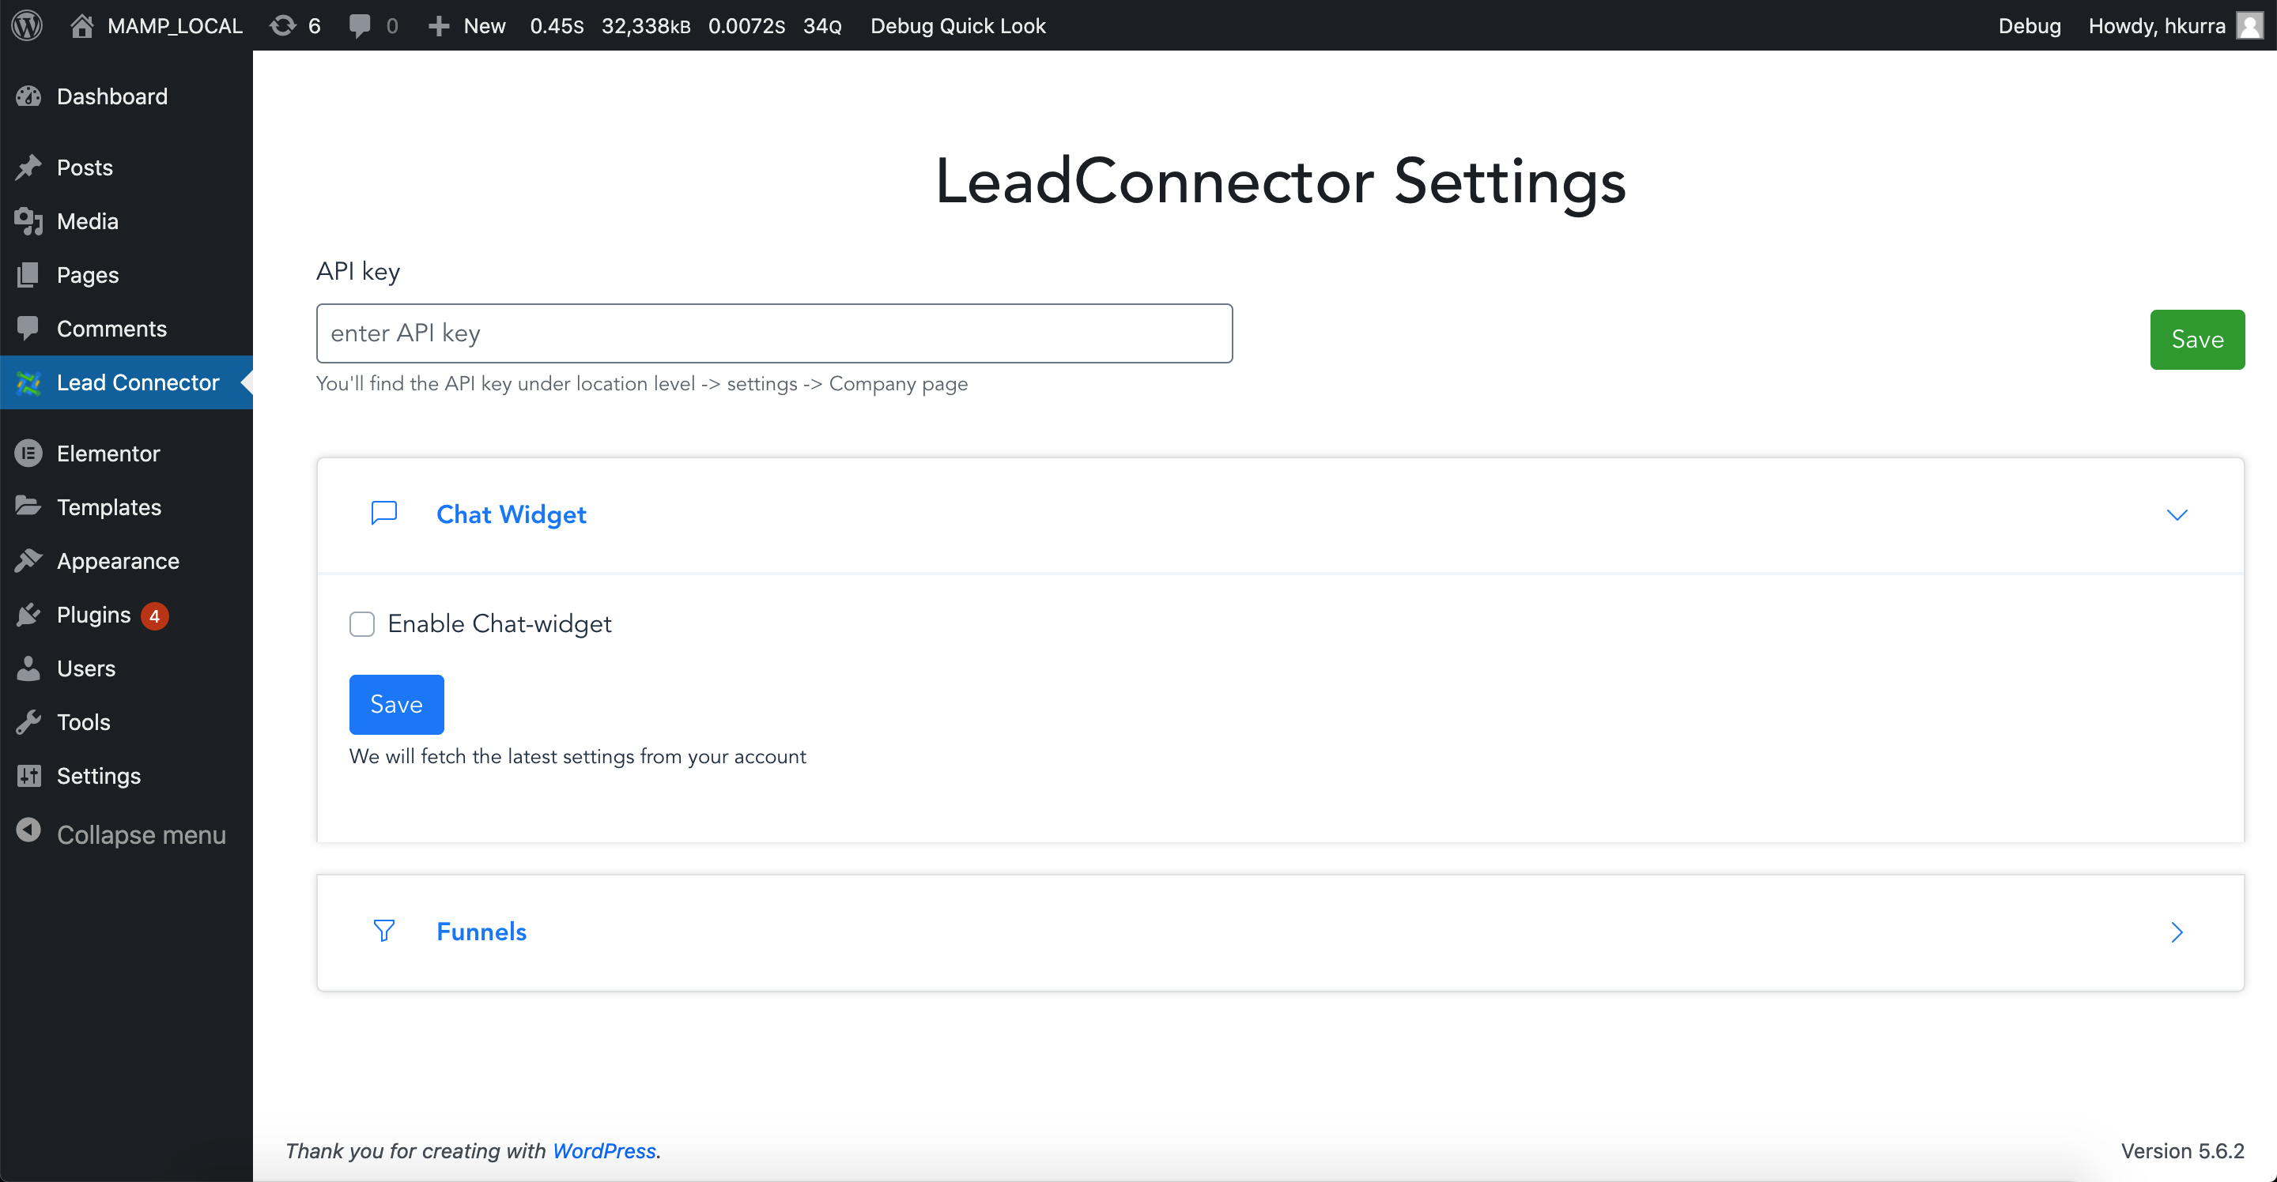Click the blue Save button in Chat Widget
The width and height of the screenshot is (2277, 1182).
click(396, 704)
